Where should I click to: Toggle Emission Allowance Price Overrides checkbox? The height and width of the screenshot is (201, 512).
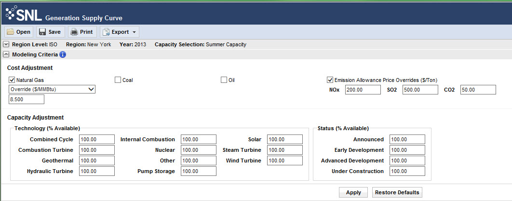coord(330,80)
